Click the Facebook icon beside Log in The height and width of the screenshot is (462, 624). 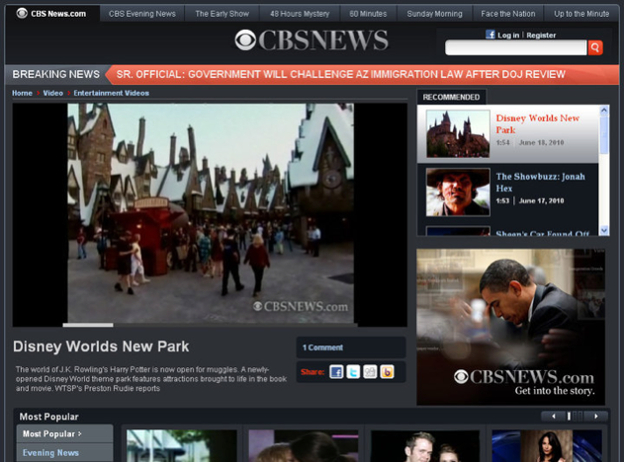tap(490, 35)
